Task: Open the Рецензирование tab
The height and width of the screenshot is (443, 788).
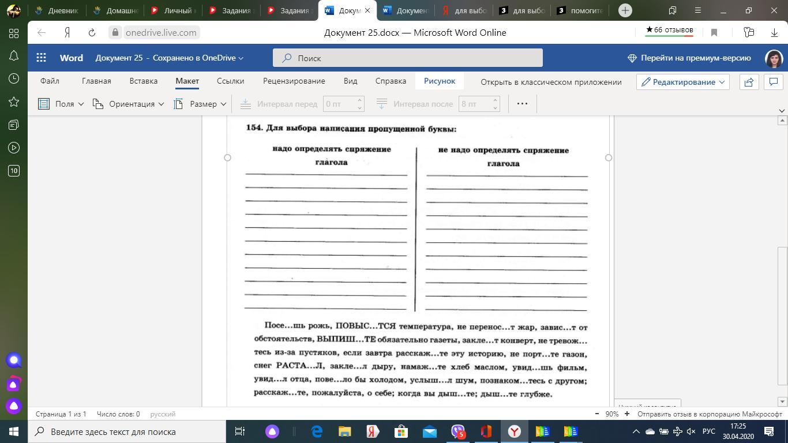Action: (294, 81)
